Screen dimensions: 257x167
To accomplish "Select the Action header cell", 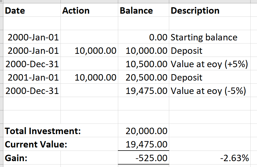I will (x=89, y=10).
